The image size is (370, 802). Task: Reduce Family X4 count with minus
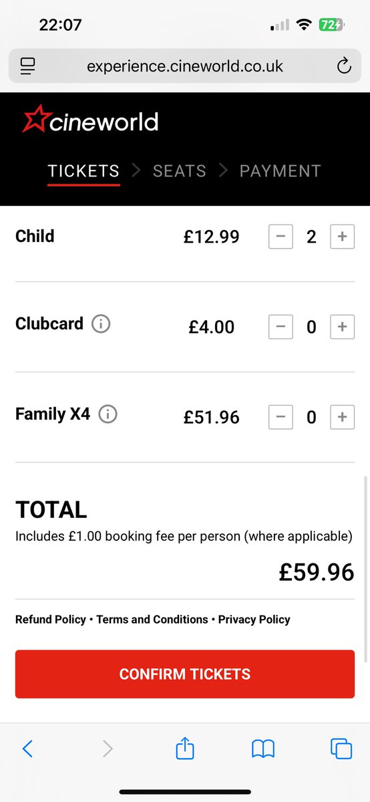[281, 417]
